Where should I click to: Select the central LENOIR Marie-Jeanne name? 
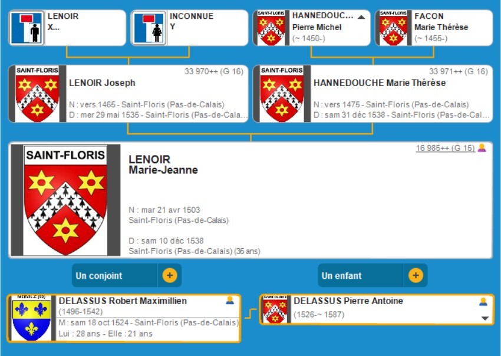click(x=163, y=165)
